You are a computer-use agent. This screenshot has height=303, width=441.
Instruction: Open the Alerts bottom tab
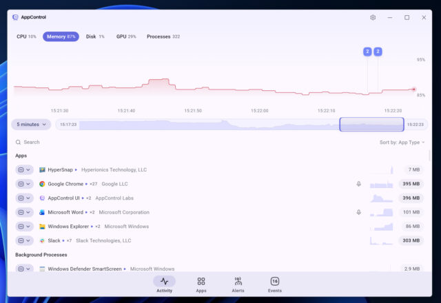[x=238, y=284]
